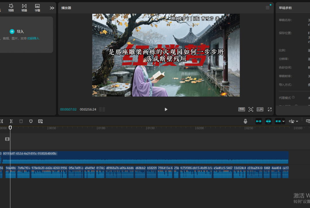The width and height of the screenshot is (310, 208).
Task: Select audio clip 7bffa7f0
Action: click(x=24, y=172)
